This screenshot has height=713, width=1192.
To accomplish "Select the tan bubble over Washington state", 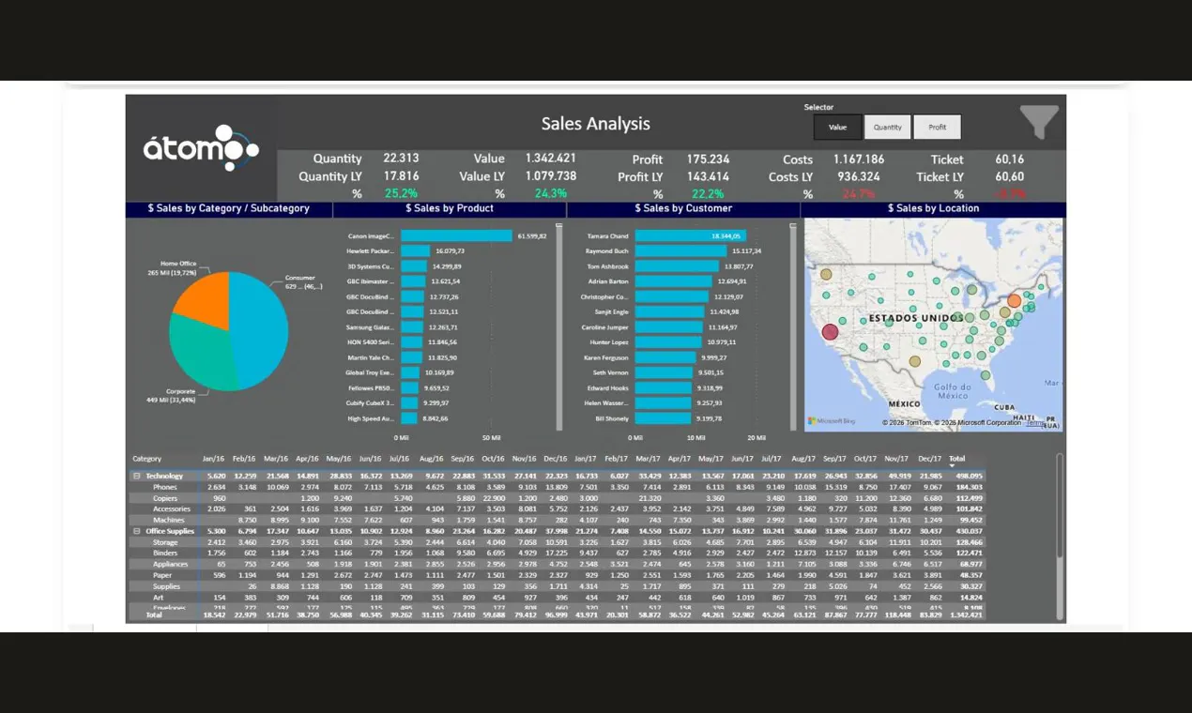I will click(826, 274).
